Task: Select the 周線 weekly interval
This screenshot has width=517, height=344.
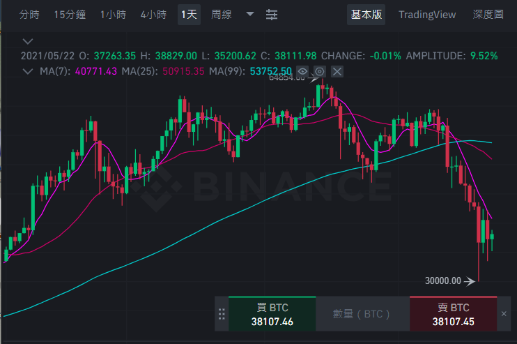Action: [222, 15]
